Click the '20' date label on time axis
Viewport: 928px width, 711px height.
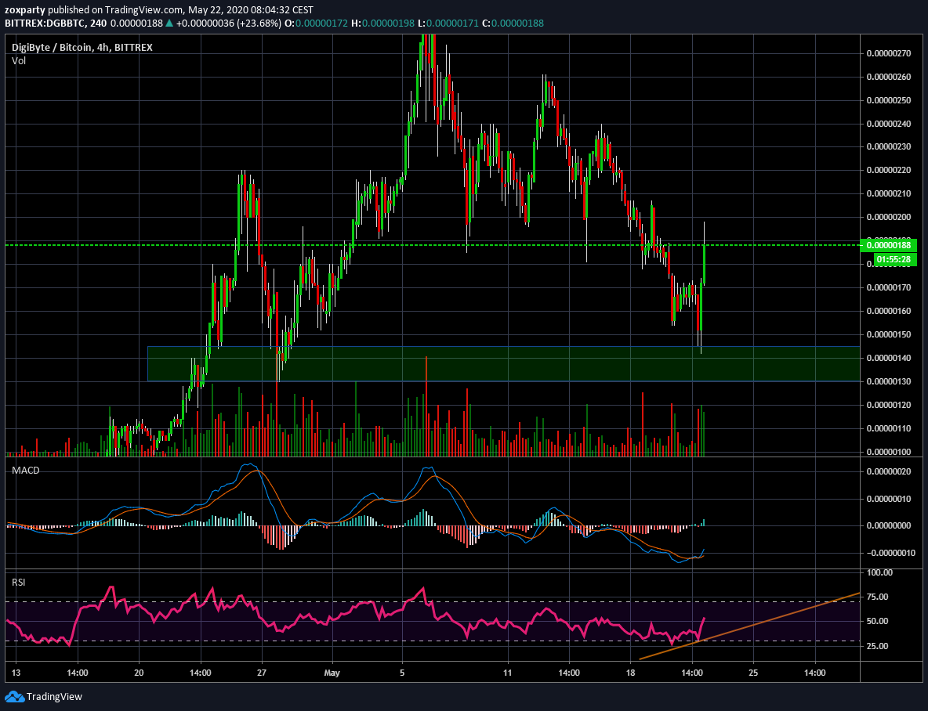coord(139,673)
